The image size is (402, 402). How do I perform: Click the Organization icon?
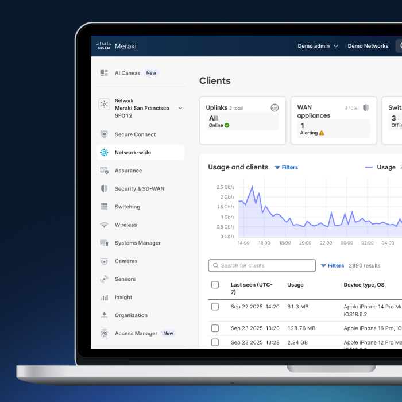[104, 315]
